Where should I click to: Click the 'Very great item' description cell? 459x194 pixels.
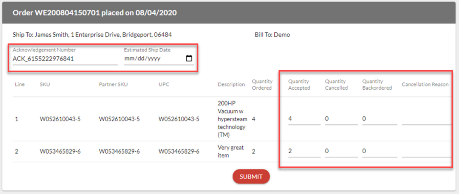pos(230,151)
